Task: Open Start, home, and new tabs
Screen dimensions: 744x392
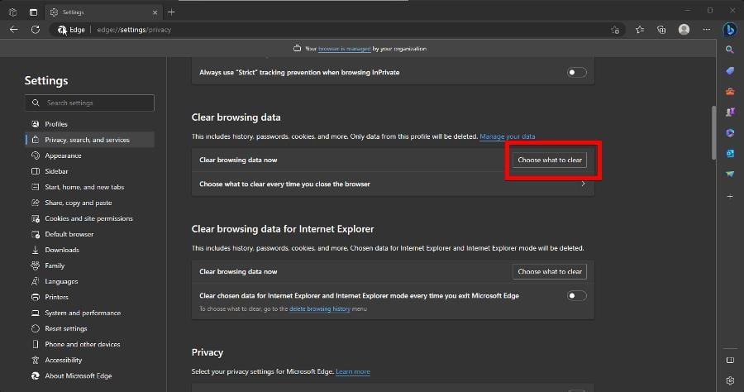Action: tap(89, 187)
